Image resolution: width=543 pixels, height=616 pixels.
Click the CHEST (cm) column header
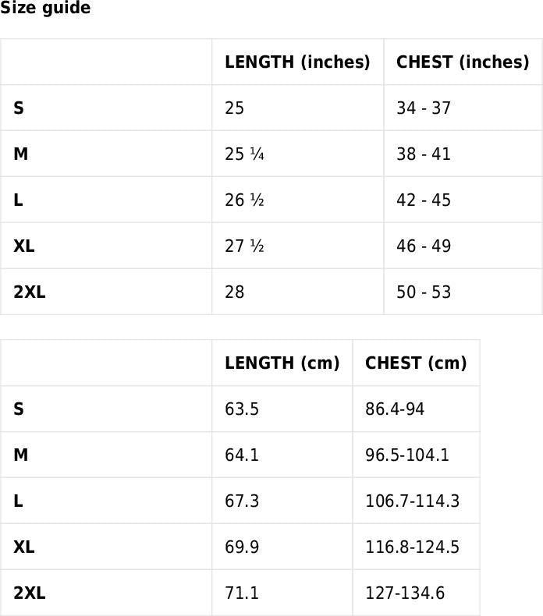coord(416,363)
